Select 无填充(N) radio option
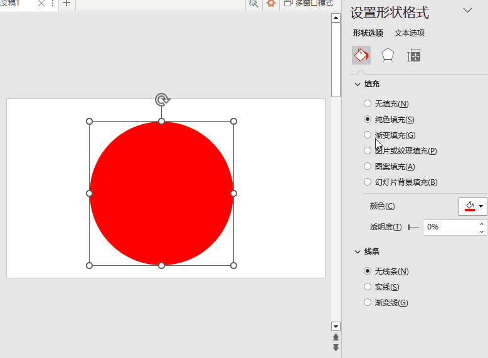Screen dimensions: 488x358 (x=368, y=103)
